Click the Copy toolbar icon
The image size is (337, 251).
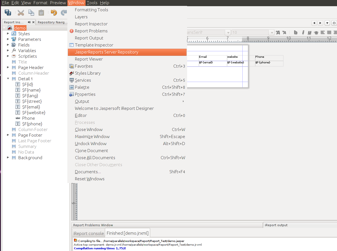point(31,13)
